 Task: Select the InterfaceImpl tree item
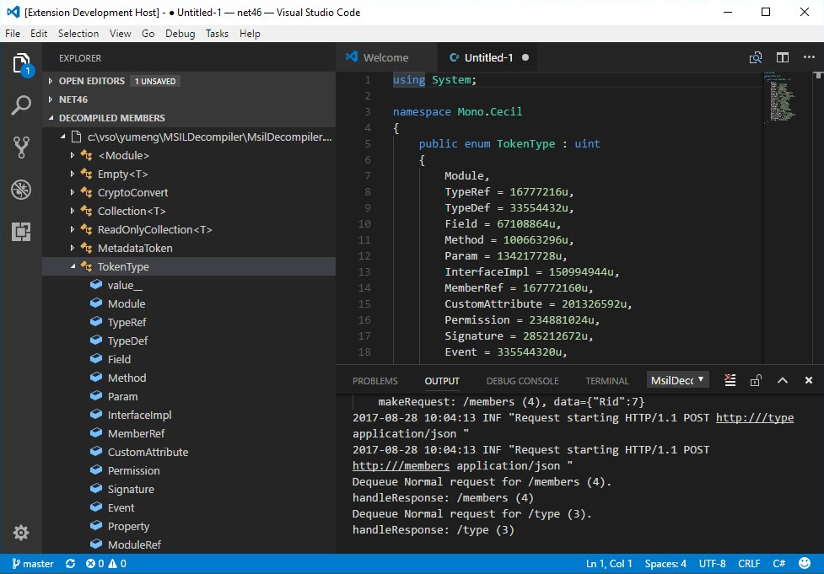tap(139, 415)
